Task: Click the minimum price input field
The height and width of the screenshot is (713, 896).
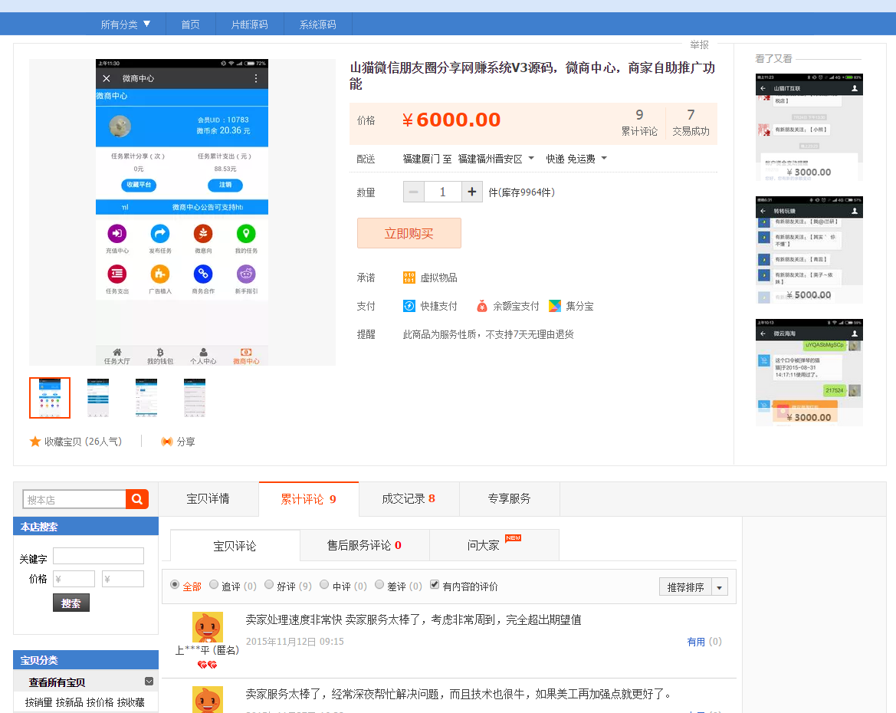Action: coord(74,579)
